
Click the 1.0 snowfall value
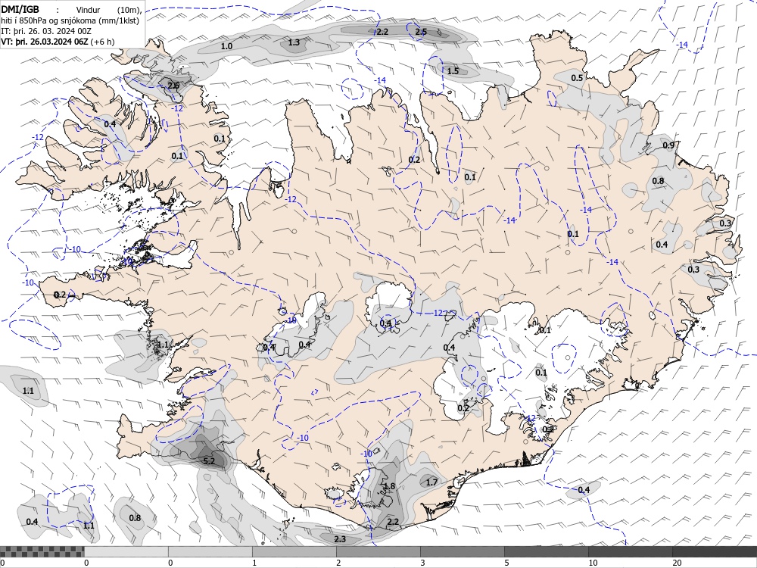click(x=226, y=46)
